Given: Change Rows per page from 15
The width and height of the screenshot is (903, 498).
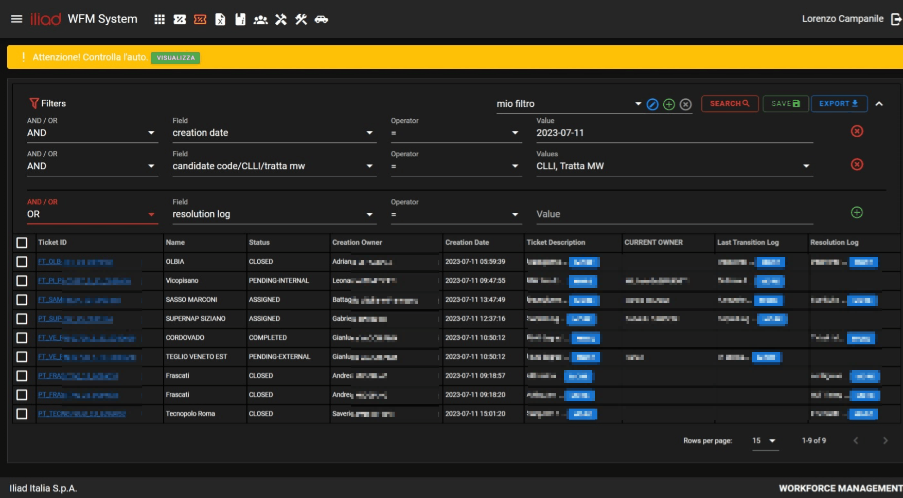Looking at the screenshot, I should click(x=765, y=440).
